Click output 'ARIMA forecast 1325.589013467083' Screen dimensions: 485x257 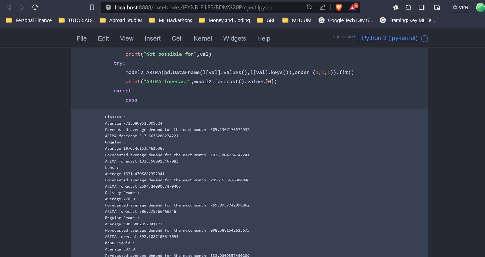point(142,161)
